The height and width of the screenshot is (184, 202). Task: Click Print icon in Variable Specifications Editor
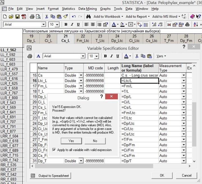(x=30, y=56)
